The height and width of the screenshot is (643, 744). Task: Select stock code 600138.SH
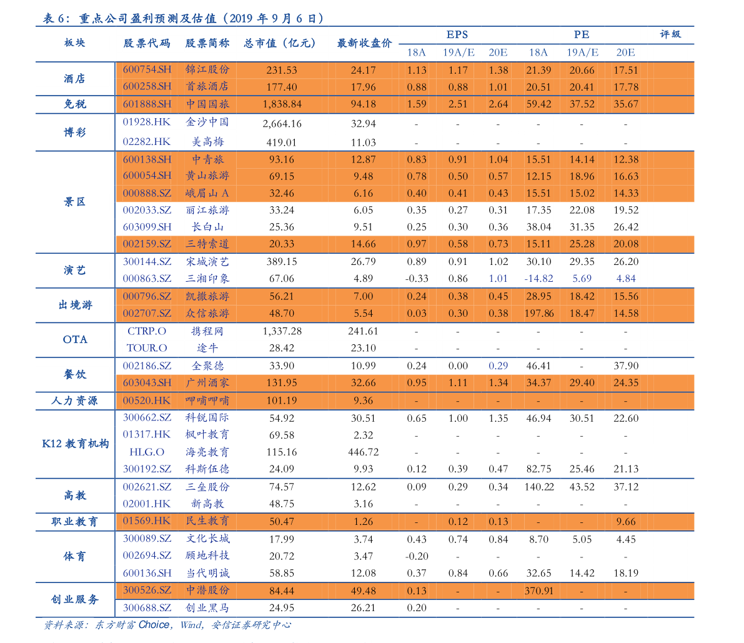pyautogui.click(x=147, y=159)
